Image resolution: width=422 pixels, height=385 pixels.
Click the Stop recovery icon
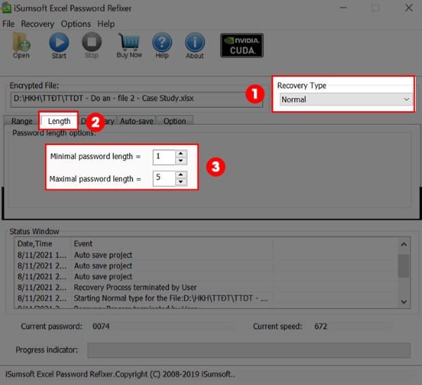point(91,45)
